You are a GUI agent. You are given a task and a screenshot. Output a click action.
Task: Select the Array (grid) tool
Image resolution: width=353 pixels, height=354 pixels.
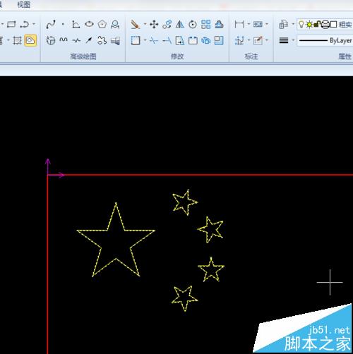[x=206, y=24]
